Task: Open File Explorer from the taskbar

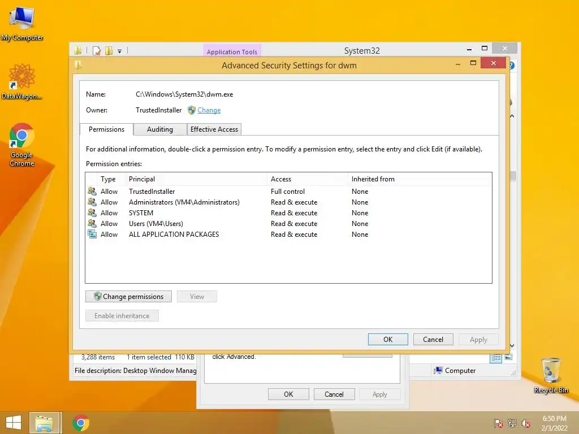Action: 44,423
